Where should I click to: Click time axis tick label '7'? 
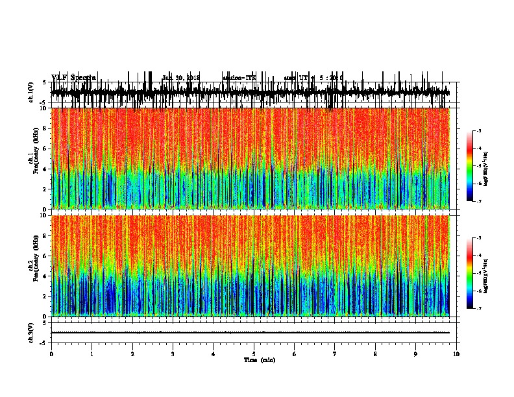(335, 354)
